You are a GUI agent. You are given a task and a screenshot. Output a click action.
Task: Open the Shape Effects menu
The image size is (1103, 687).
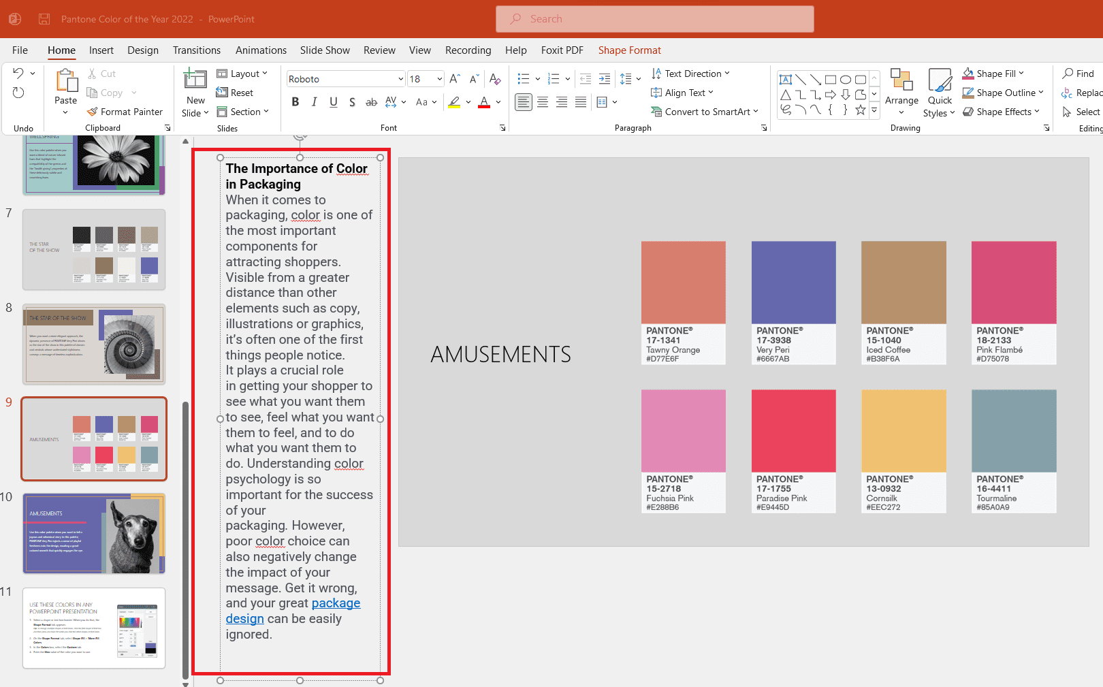(x=1001, y=112)
